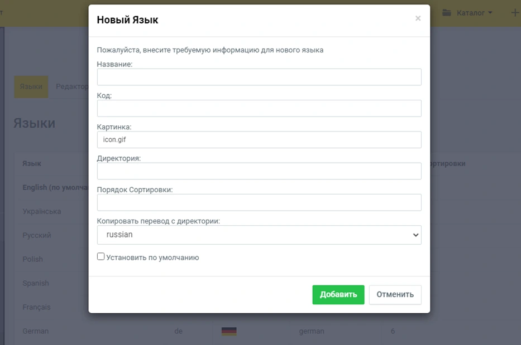Open Копировать перевод с директории dropdown
Image resolution: width=521 pixels, height=345 pixels.
point(259,235)
